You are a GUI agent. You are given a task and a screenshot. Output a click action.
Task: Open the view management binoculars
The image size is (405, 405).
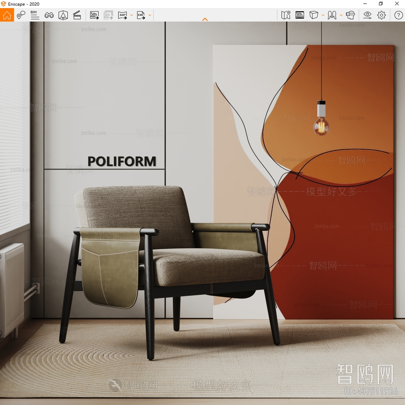coord(49,15)
